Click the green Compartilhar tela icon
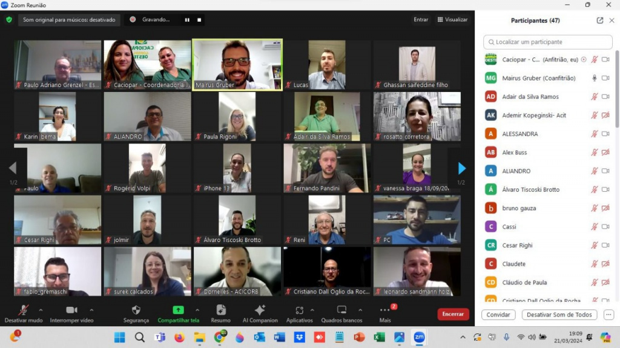Screen dimensions: 620x348 [x=178, y=310]
